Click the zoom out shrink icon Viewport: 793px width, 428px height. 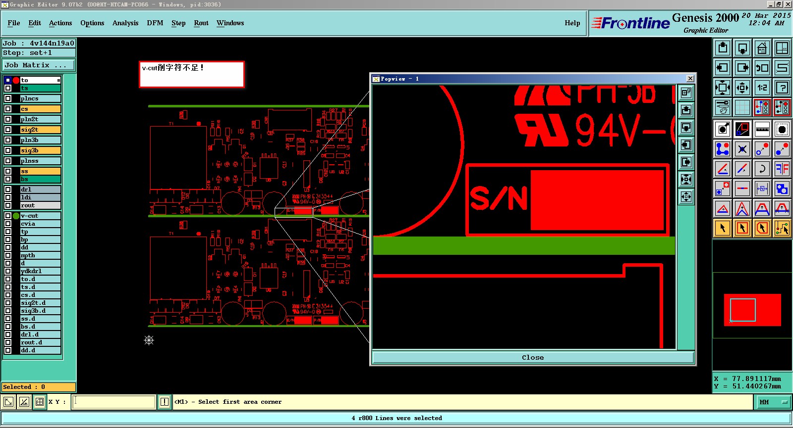tap(742, 88)
